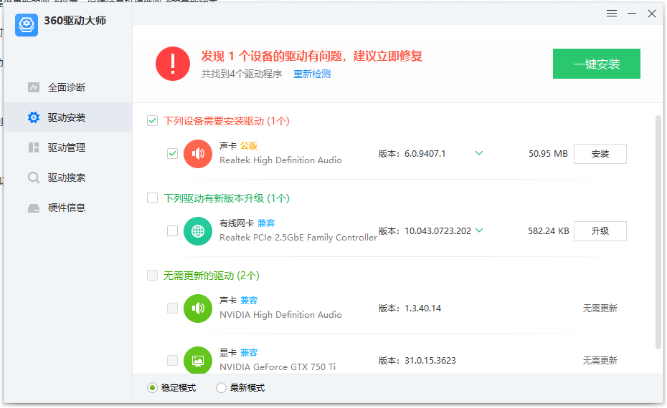Check the Realtek PCIe 2.5GbE controller checkbox
667x408 pixels.
click(172, 231)
